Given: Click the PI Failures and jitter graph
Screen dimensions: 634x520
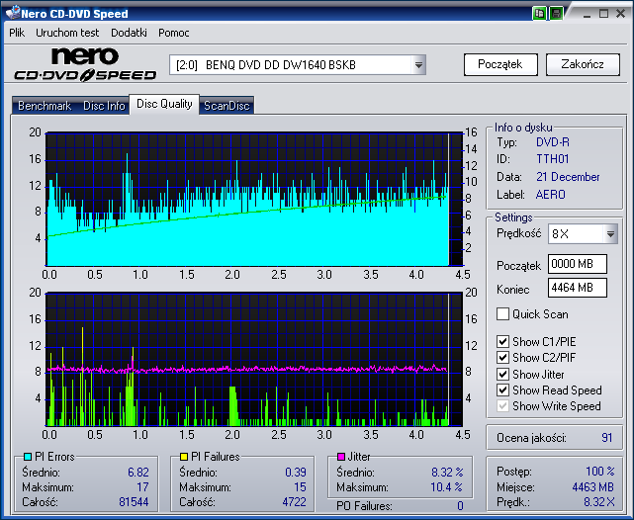Looking at the screenshot, I should 254,359.
